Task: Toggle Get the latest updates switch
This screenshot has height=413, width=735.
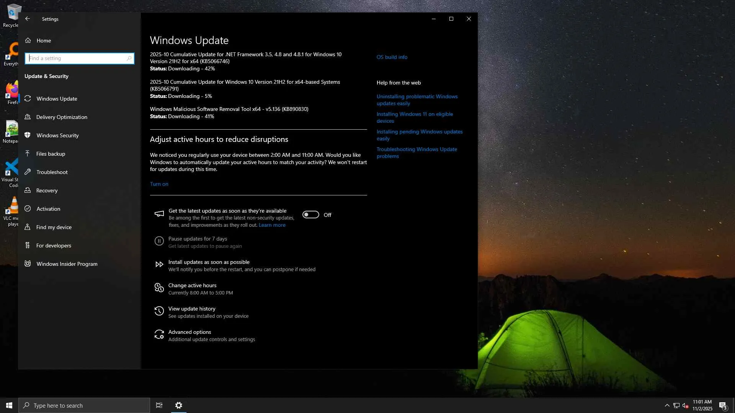Action: (310, 215)
